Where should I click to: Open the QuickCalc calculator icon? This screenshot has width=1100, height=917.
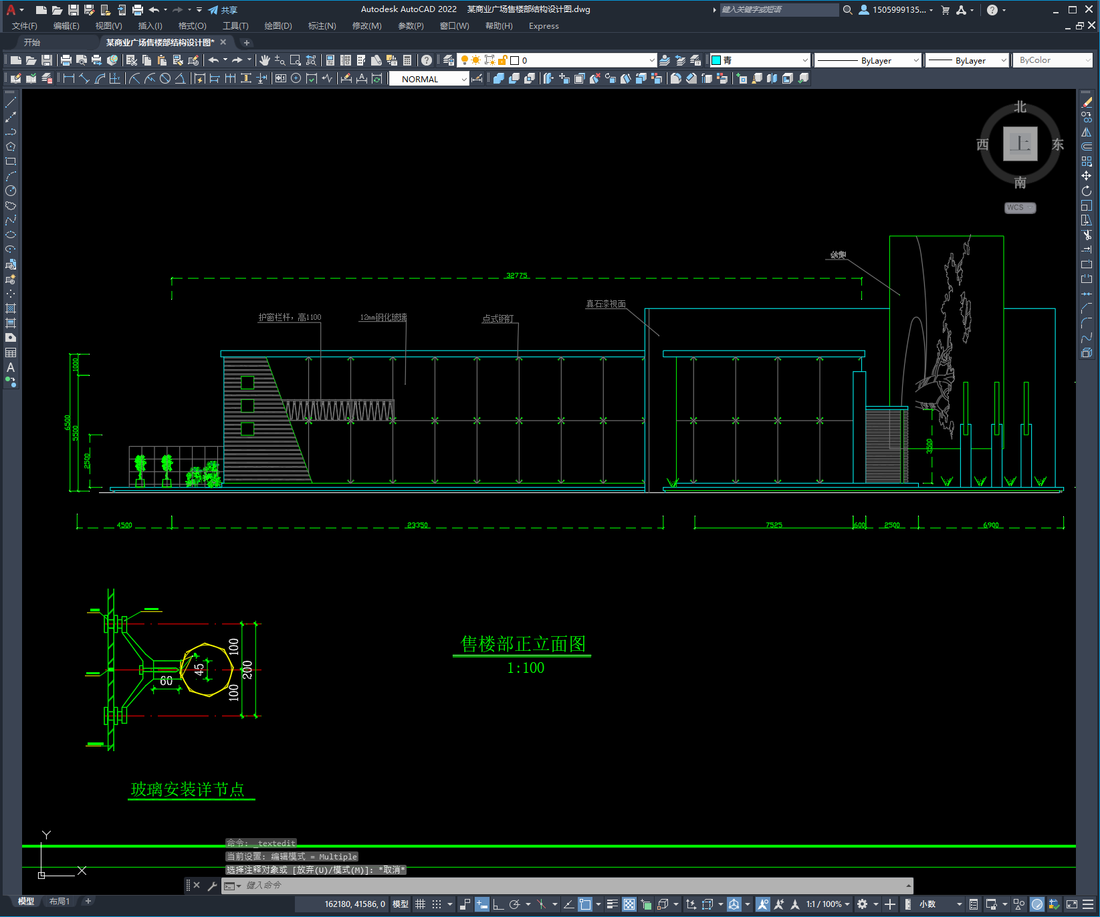407,60
